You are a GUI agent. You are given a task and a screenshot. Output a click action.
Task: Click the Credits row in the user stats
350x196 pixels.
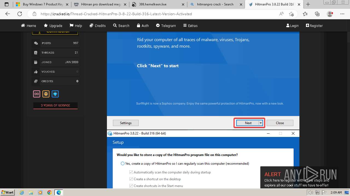(x=56, y=81)
